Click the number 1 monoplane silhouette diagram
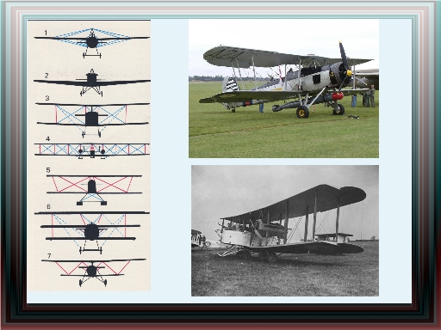Screen dimensions: 441x330 click(x=92, y=43)
